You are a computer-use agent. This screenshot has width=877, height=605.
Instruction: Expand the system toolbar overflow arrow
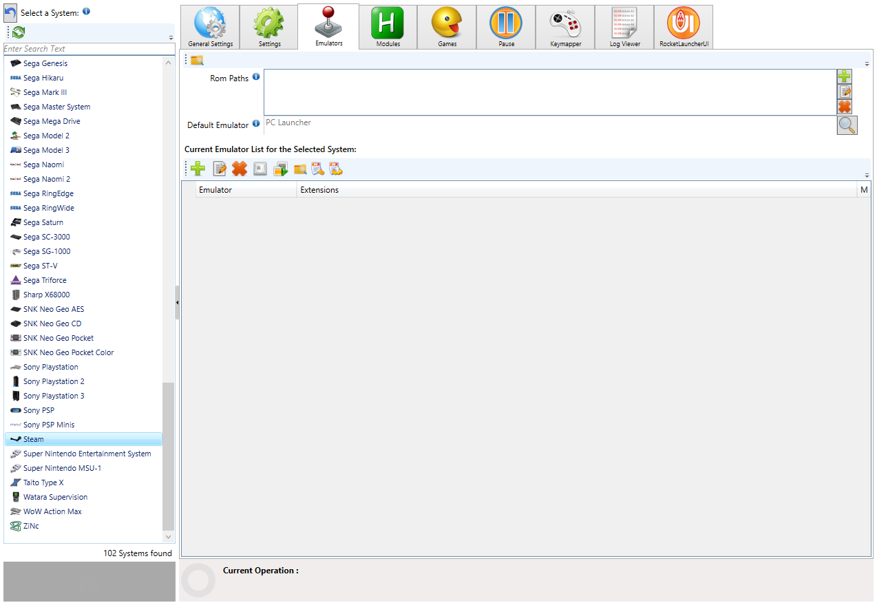(x=171, y=38)
